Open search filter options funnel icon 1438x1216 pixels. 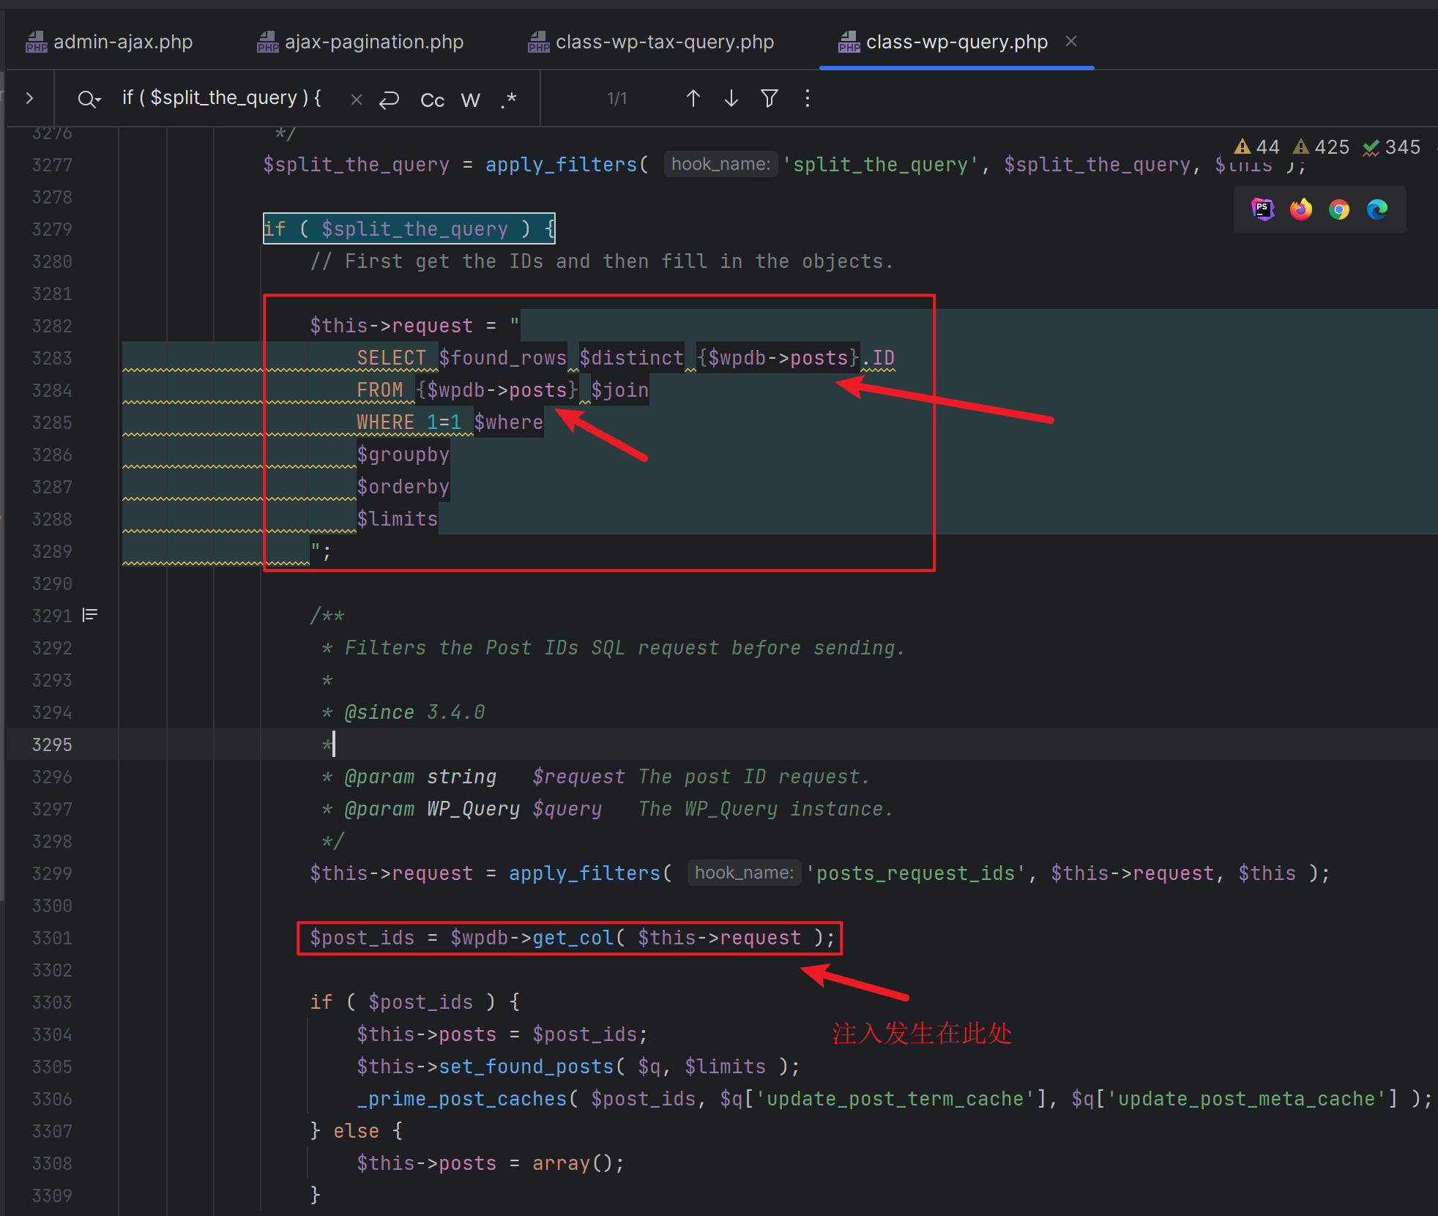click(769, 99)
